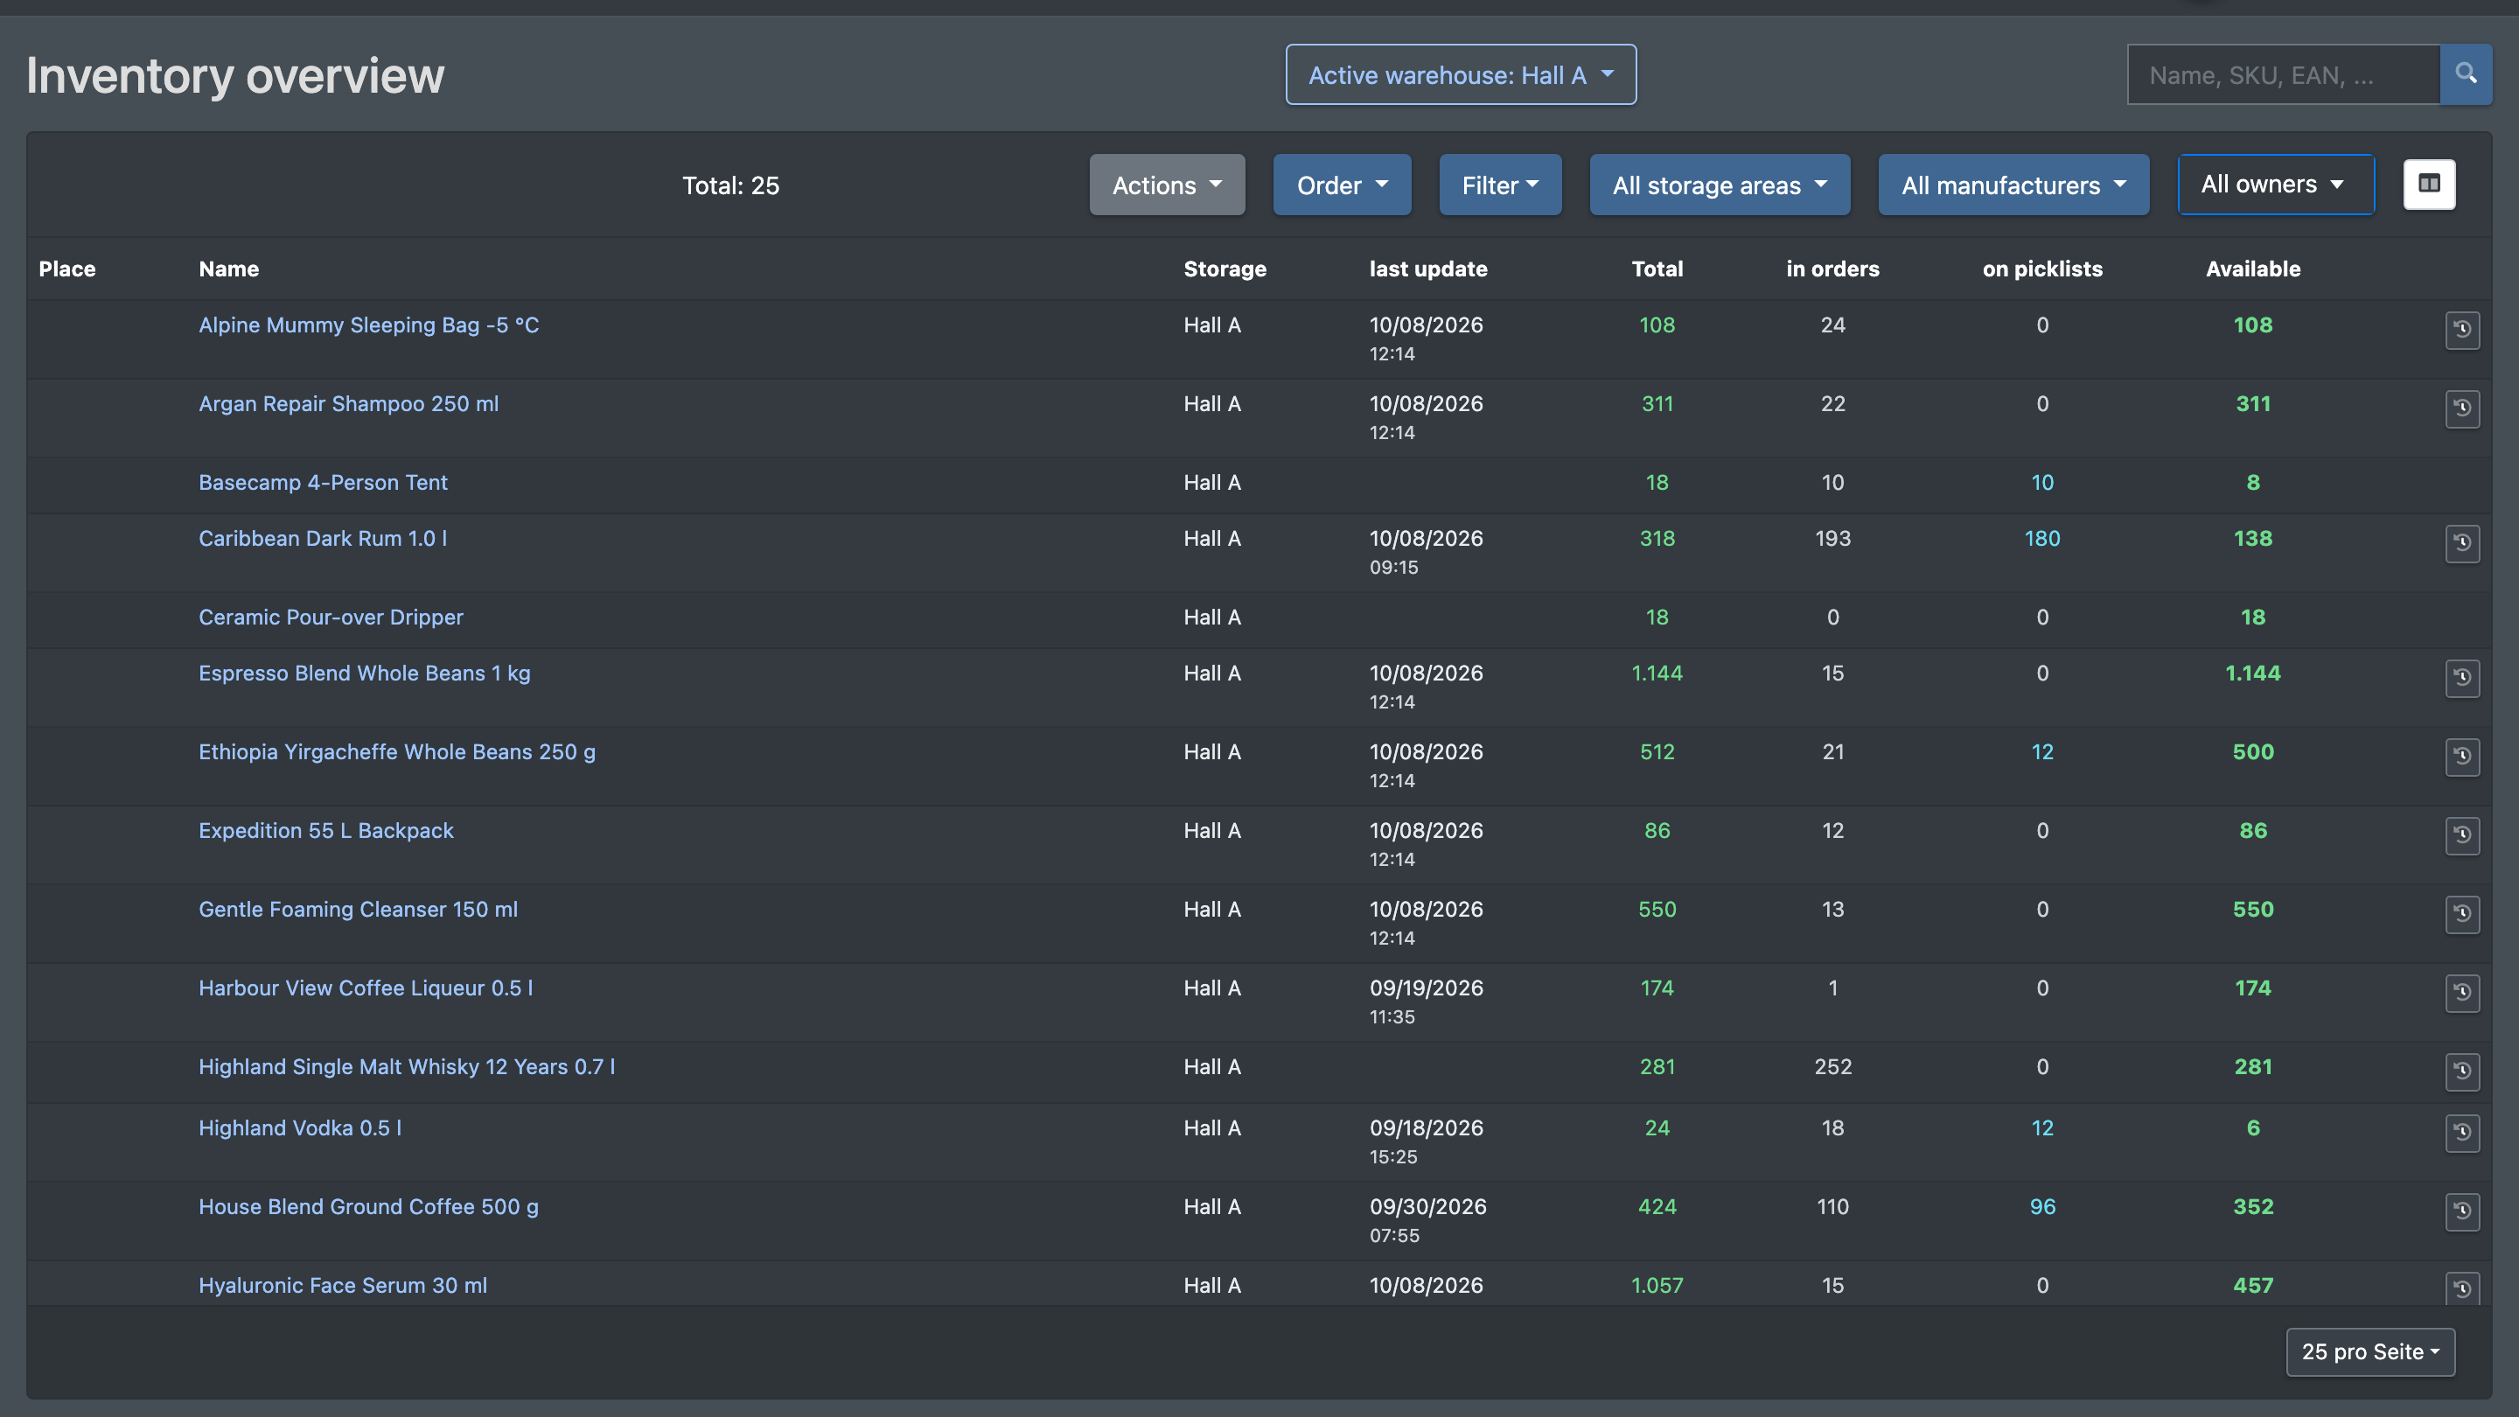Open history for Argan Repair Shampoo
This screenshot has height=1417, width=2519.
(x=2462, y=408)
